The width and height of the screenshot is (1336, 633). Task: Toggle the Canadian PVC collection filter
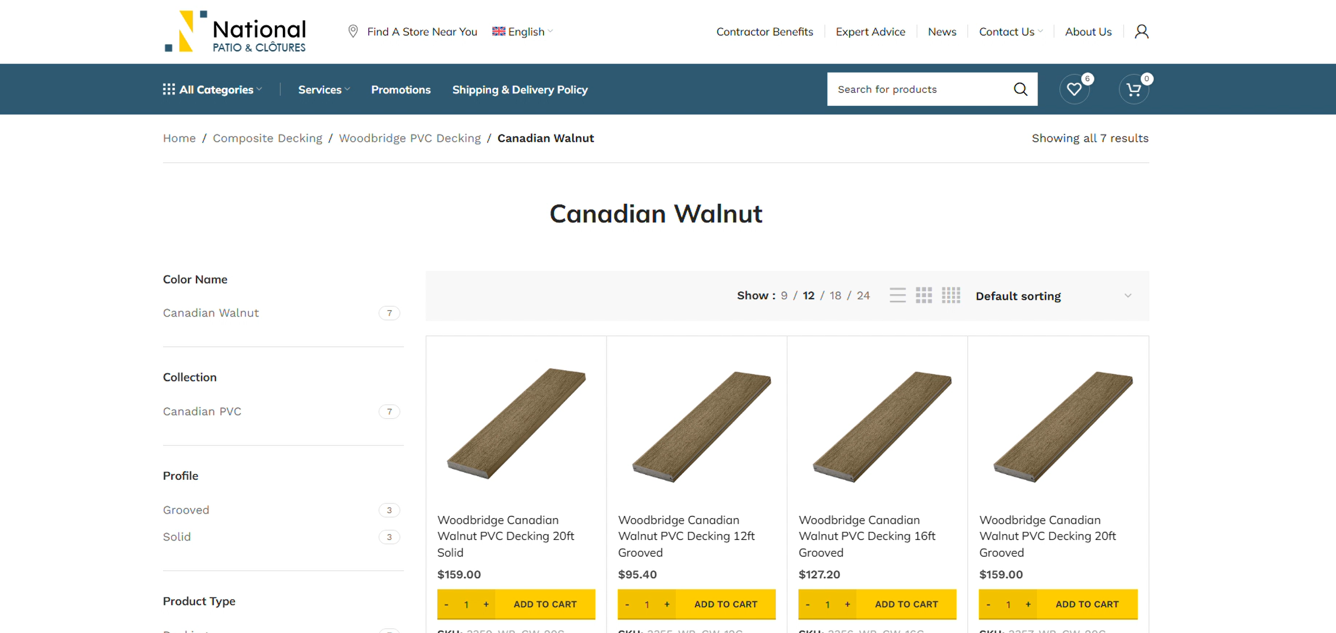pos(202,412)
